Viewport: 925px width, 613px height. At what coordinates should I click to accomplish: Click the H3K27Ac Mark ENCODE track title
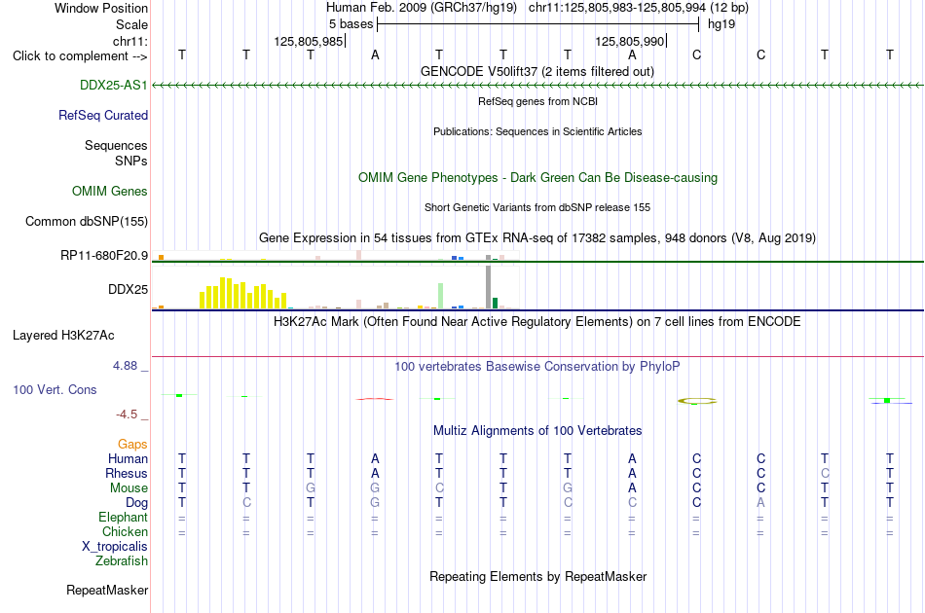[x=536, y=322]
